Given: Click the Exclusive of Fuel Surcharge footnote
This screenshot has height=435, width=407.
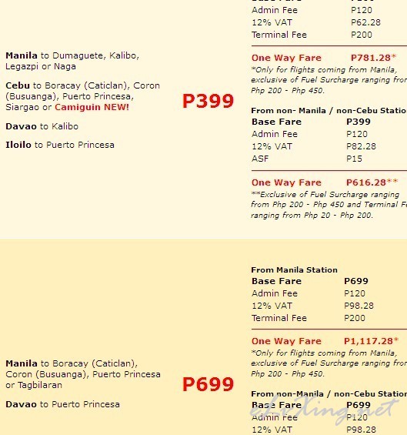Looking at the screenshot, I should [x=329, y=205].
